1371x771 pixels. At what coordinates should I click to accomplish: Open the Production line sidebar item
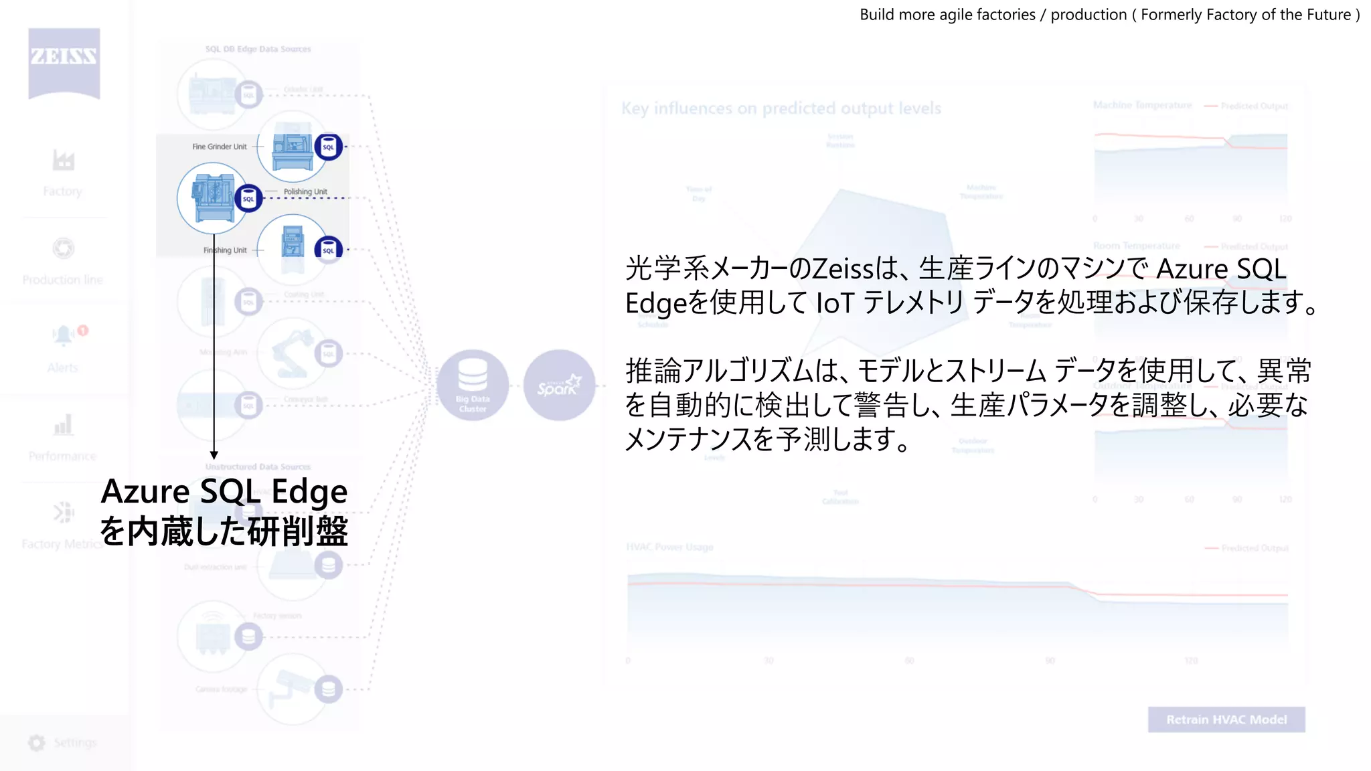63,262
